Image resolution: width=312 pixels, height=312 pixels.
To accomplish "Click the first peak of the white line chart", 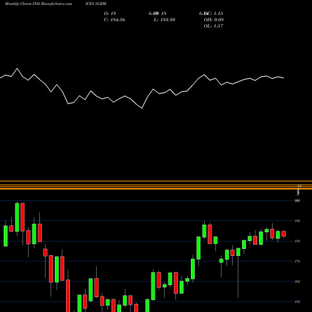I will pyautogui.click(x=17, y=69).
